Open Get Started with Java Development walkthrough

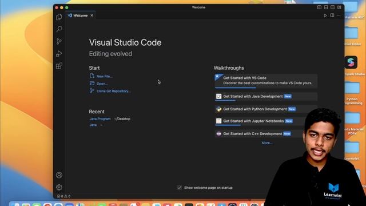pyautogui.click(x=266, y=97)
